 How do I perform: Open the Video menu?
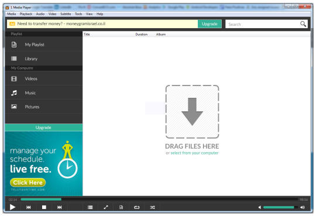coord(53,14)
